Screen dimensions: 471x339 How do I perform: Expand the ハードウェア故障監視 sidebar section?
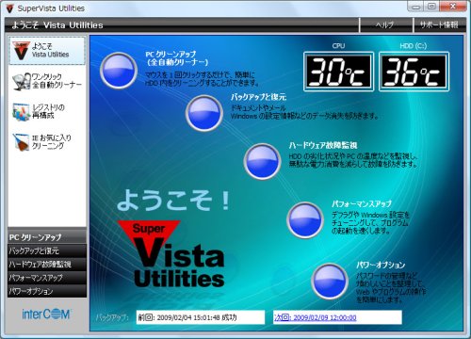(47, 265)
